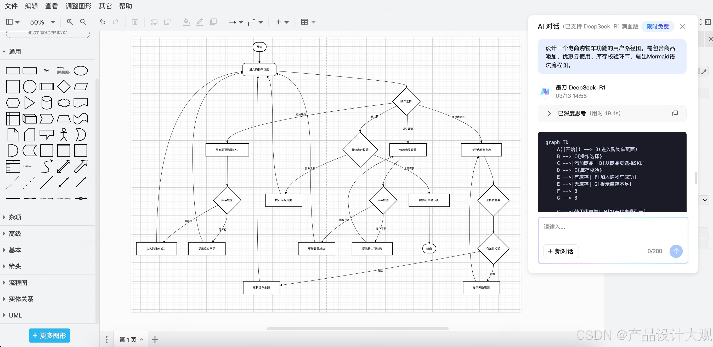Click the zoom in magnifier icon
Screen dimensions: 713x347
70,22
